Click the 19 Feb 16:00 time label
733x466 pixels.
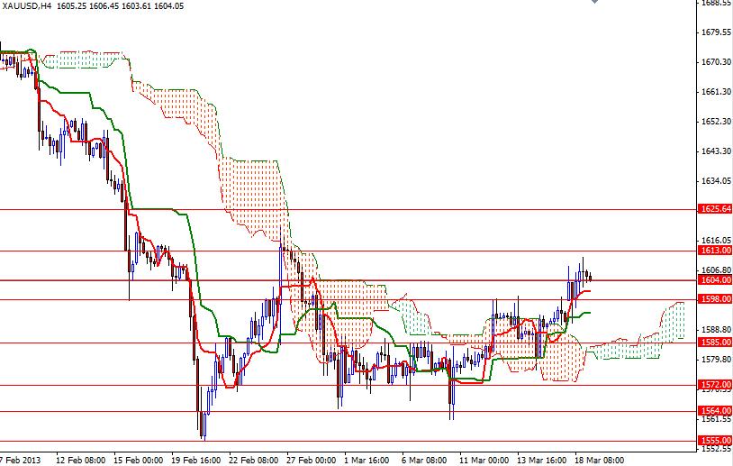pos(196,460)
